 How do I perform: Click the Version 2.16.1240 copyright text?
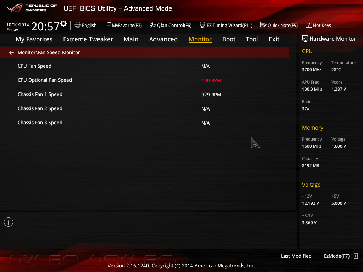coord(181,266)
